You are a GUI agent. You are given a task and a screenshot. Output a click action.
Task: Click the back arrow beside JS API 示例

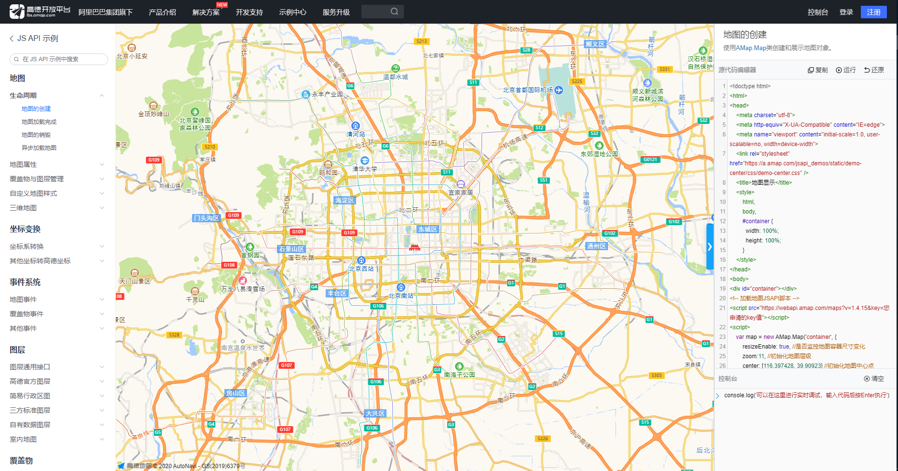(12, 39)
